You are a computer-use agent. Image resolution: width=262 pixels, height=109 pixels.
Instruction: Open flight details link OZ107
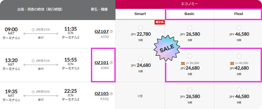tap(102, 32)
